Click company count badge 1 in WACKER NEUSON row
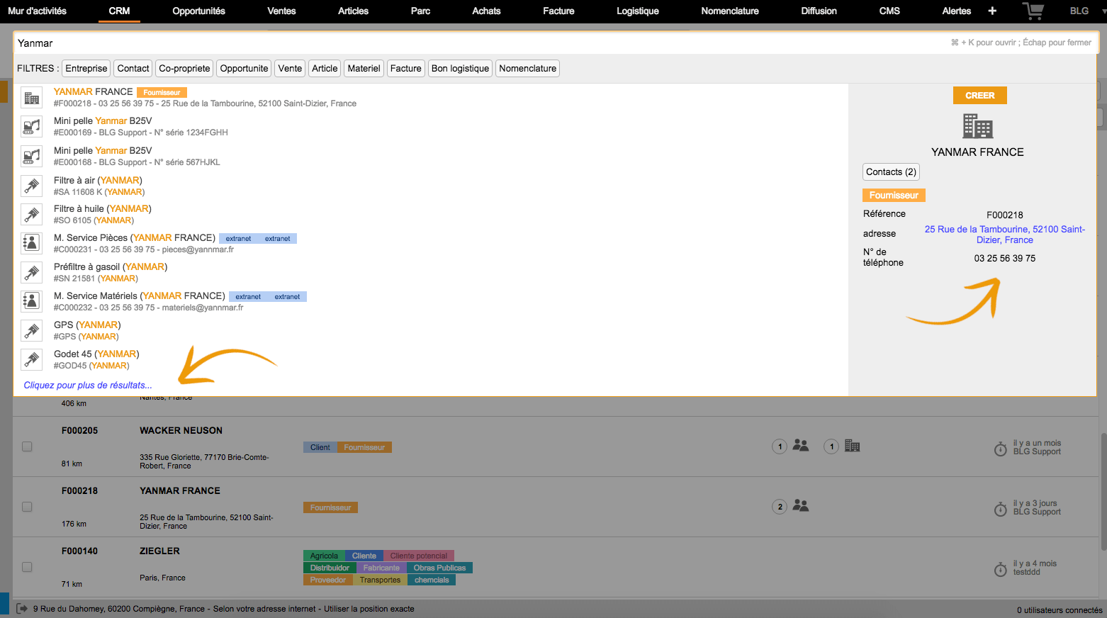This screenshot has width=1107, height=618. coord(831,446)
